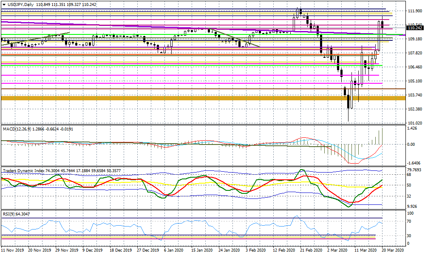Screen dimensions: 425x255
Task: Select the RSI(9) indicator label
Action: coord(9,214)
